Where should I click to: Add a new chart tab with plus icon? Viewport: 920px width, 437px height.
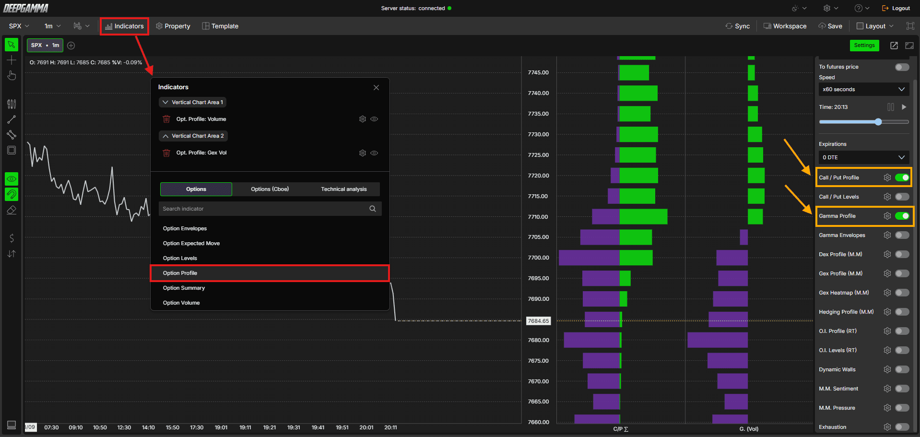tap(71, 46)
